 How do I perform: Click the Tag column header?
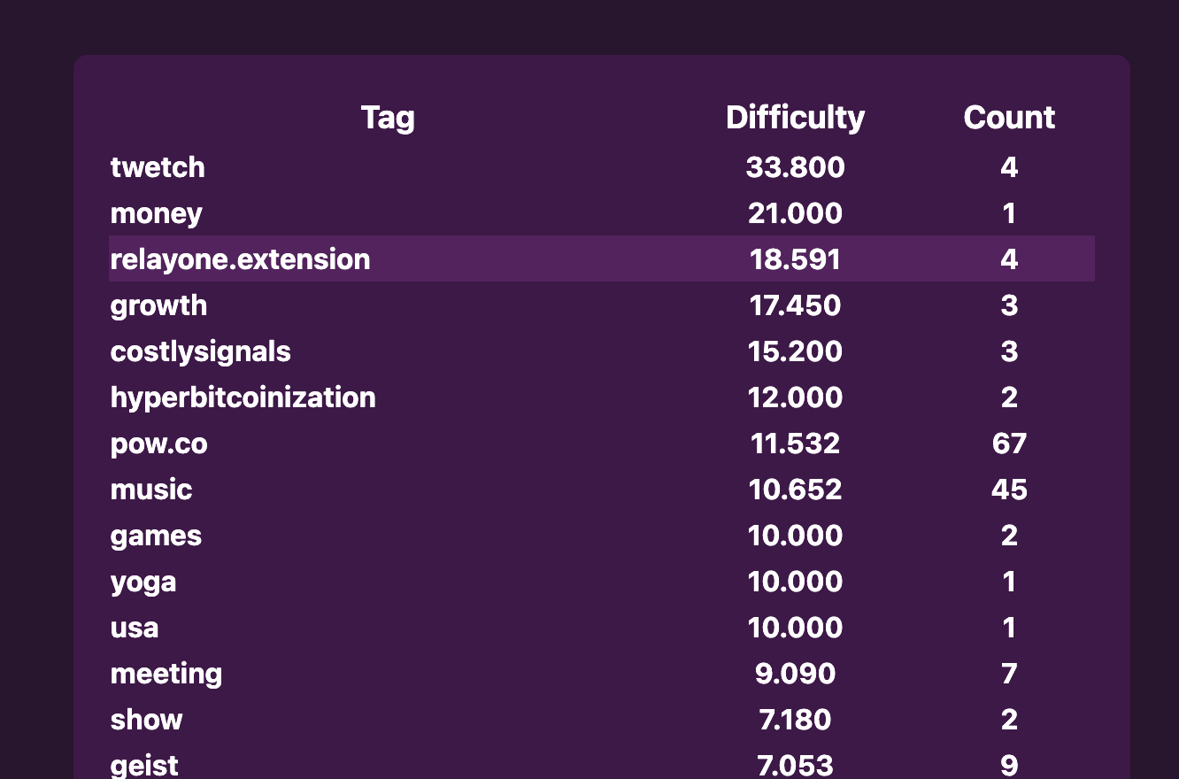point(388,118)
